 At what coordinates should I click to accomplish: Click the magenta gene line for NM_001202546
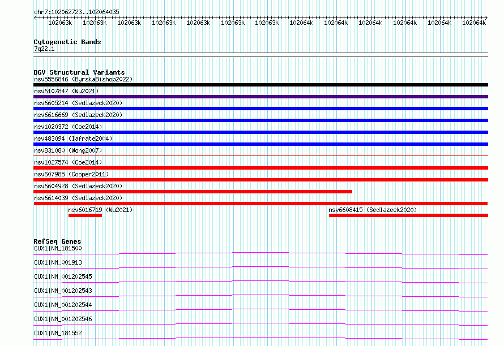pos(260,324)
